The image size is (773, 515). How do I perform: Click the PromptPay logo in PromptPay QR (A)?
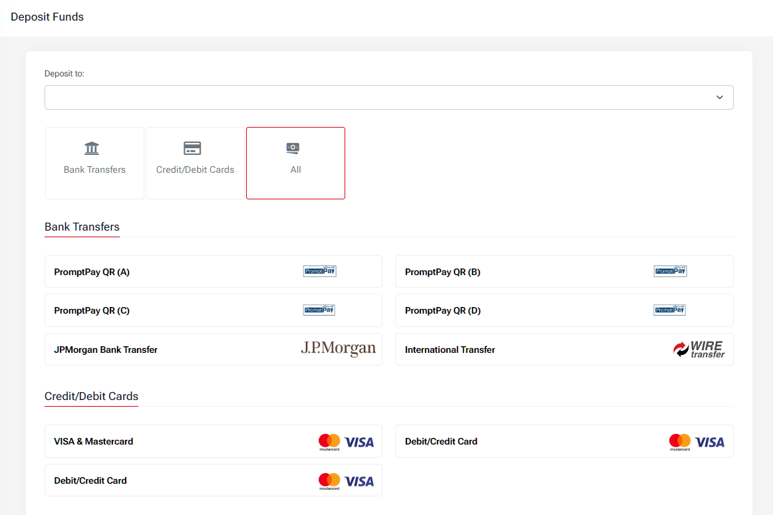[320, 271]
